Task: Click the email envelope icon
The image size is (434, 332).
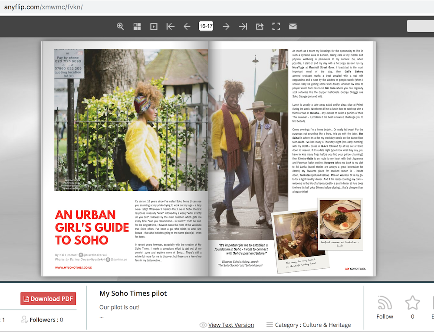Action: 293,26
